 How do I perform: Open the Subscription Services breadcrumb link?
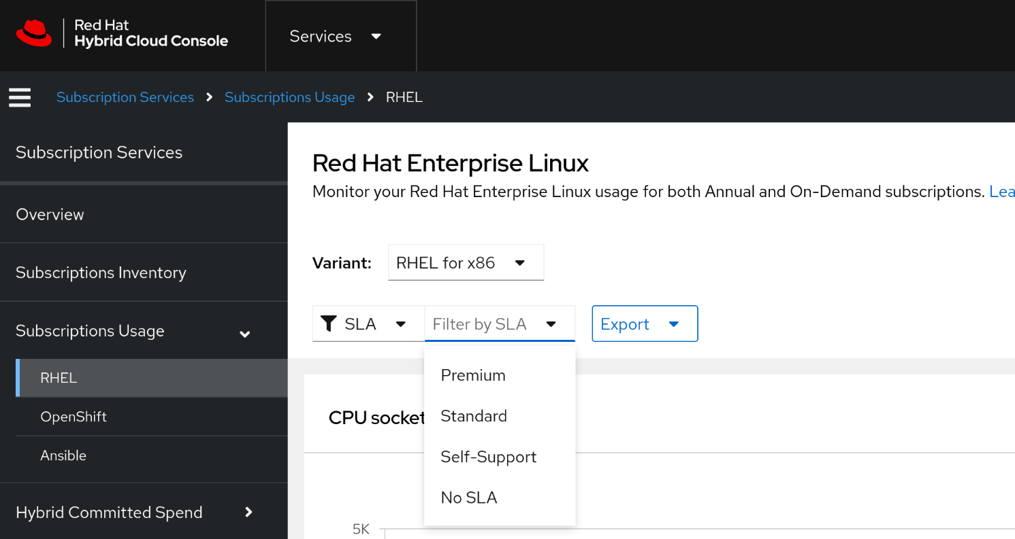coord(125,97)
